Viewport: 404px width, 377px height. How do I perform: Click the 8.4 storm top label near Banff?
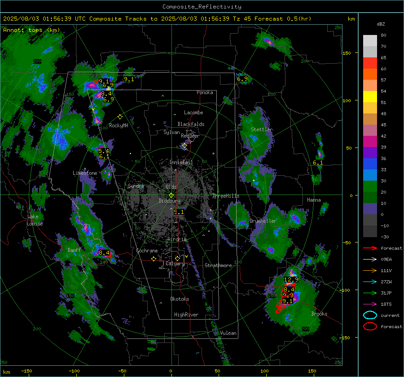coord(104,253)
